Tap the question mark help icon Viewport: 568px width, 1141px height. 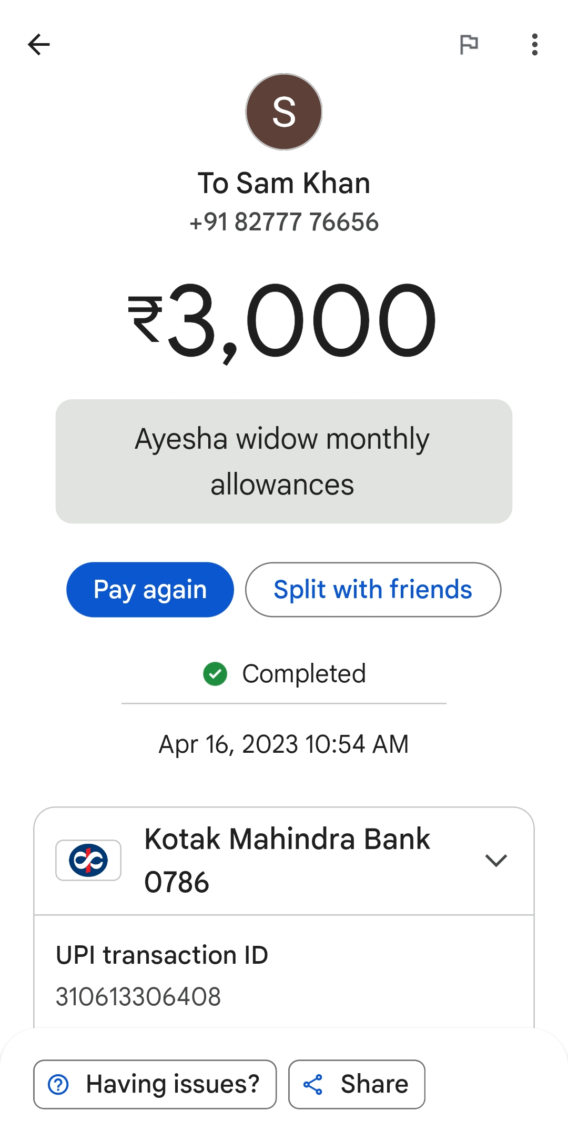point(58,1084)
